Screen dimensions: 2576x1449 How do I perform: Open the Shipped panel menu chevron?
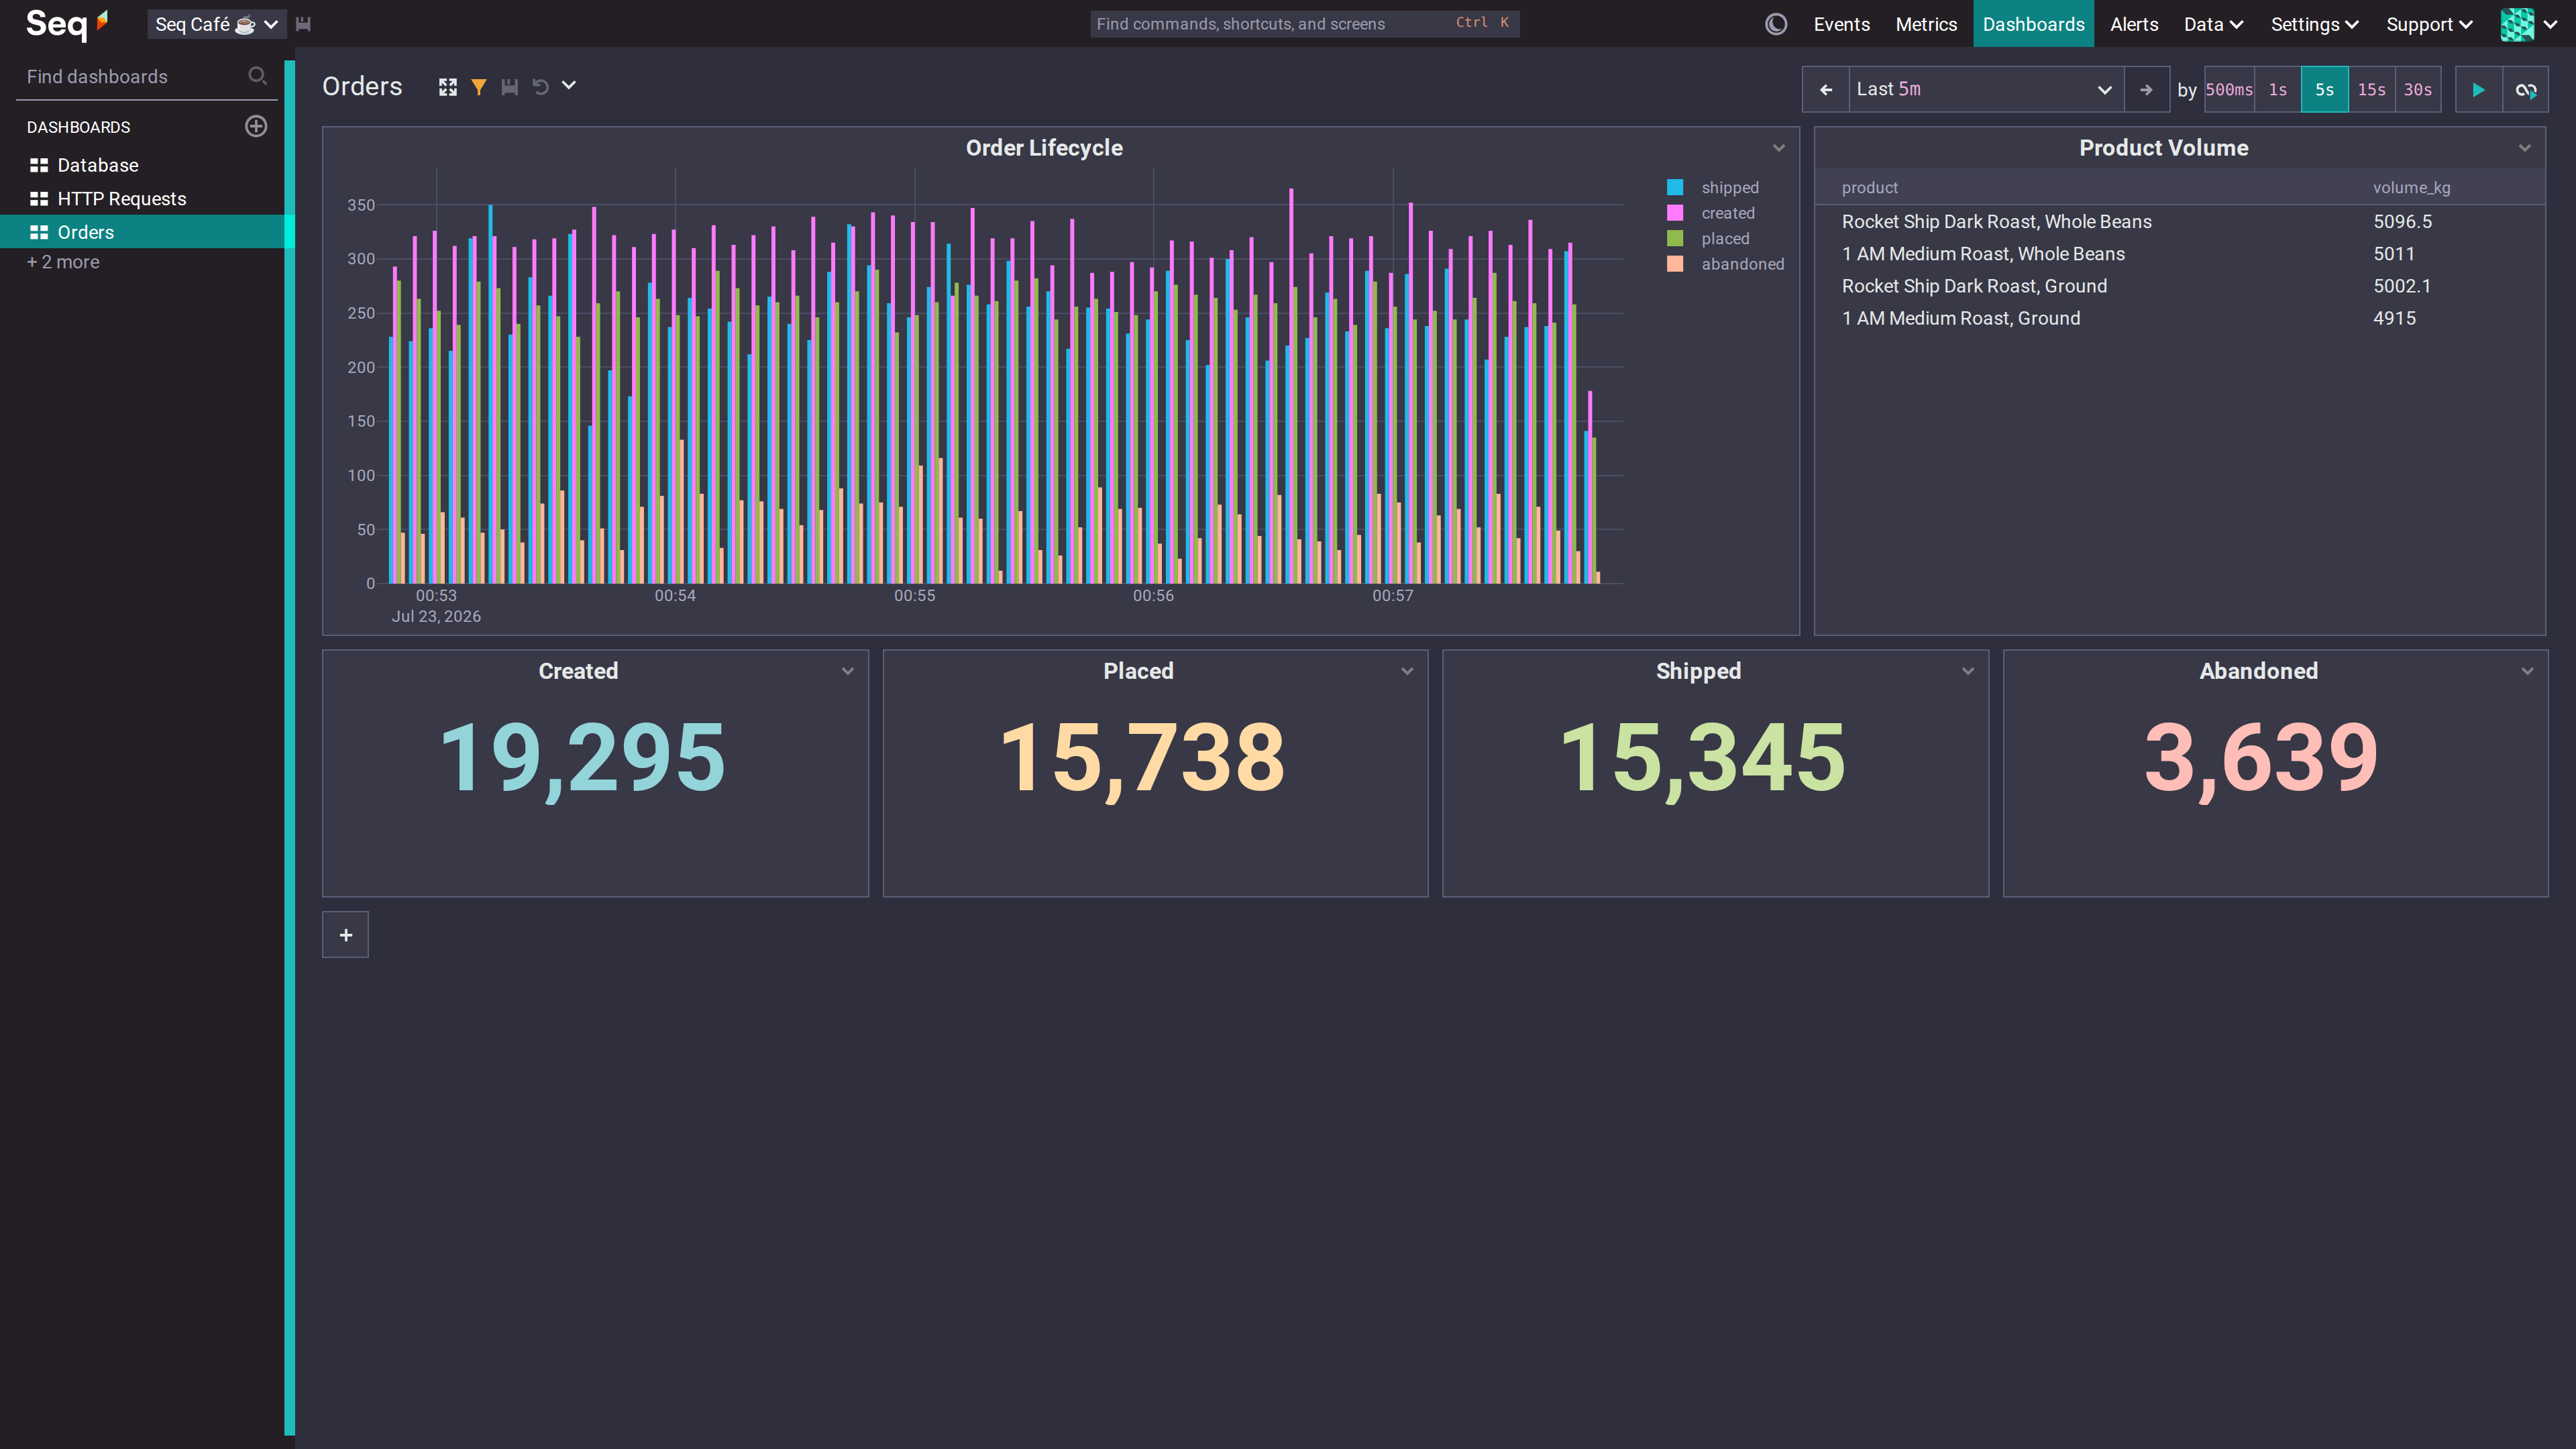(1967, 671)
